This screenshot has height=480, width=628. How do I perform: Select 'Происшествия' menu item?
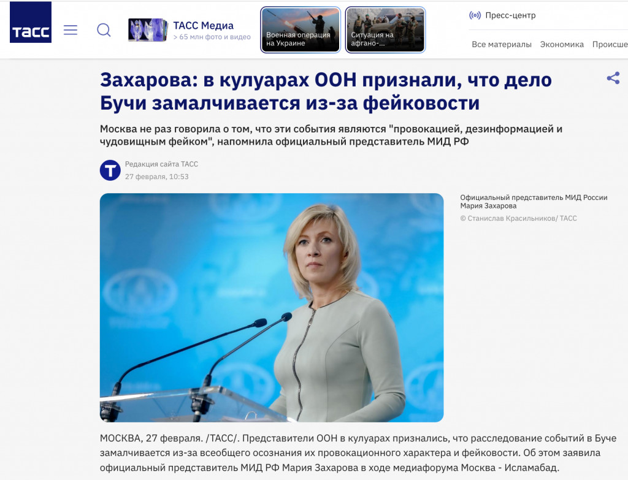coord(610,44)
